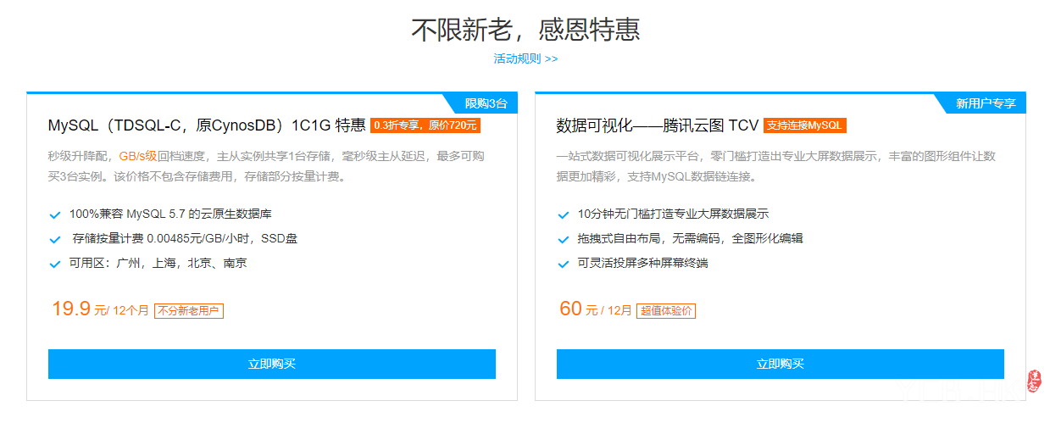
Task: Click text 可灵活投屏多种屏幕终端
Action: pos(642,263)
